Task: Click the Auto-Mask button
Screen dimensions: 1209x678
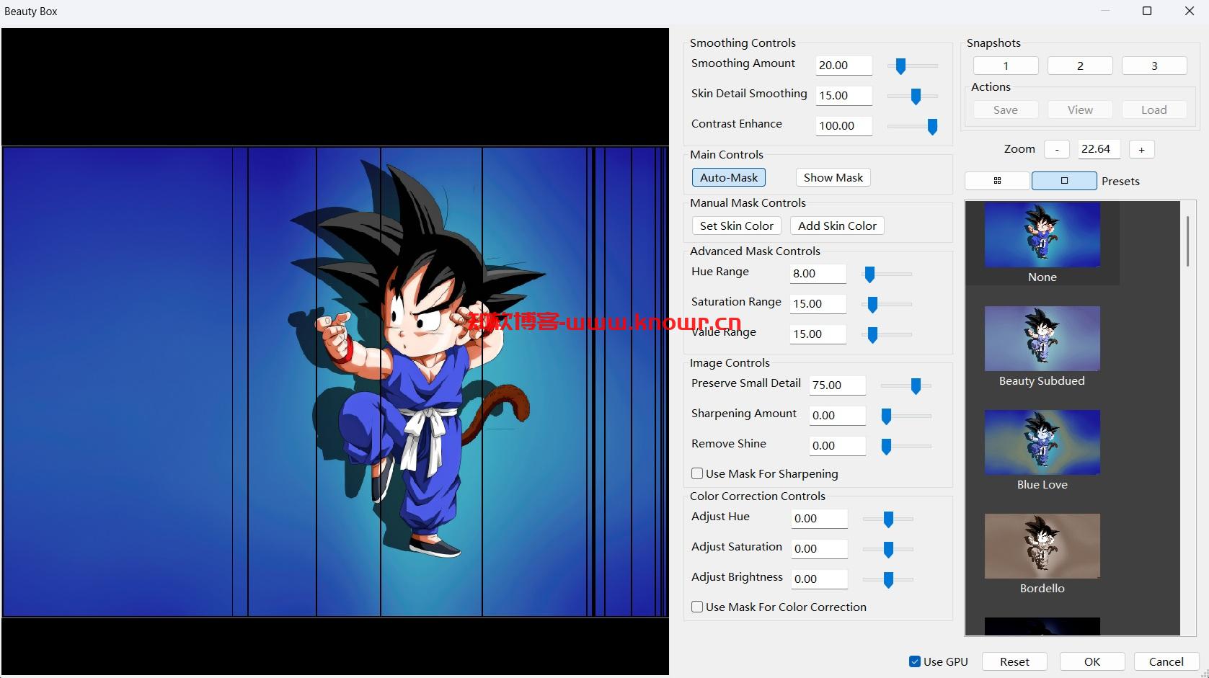Action: click(x=729, y=177)
